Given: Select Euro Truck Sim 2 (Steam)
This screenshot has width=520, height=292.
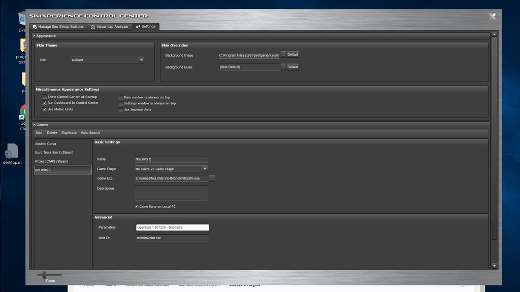Looking at the screenshot, I should pos(62,152).
